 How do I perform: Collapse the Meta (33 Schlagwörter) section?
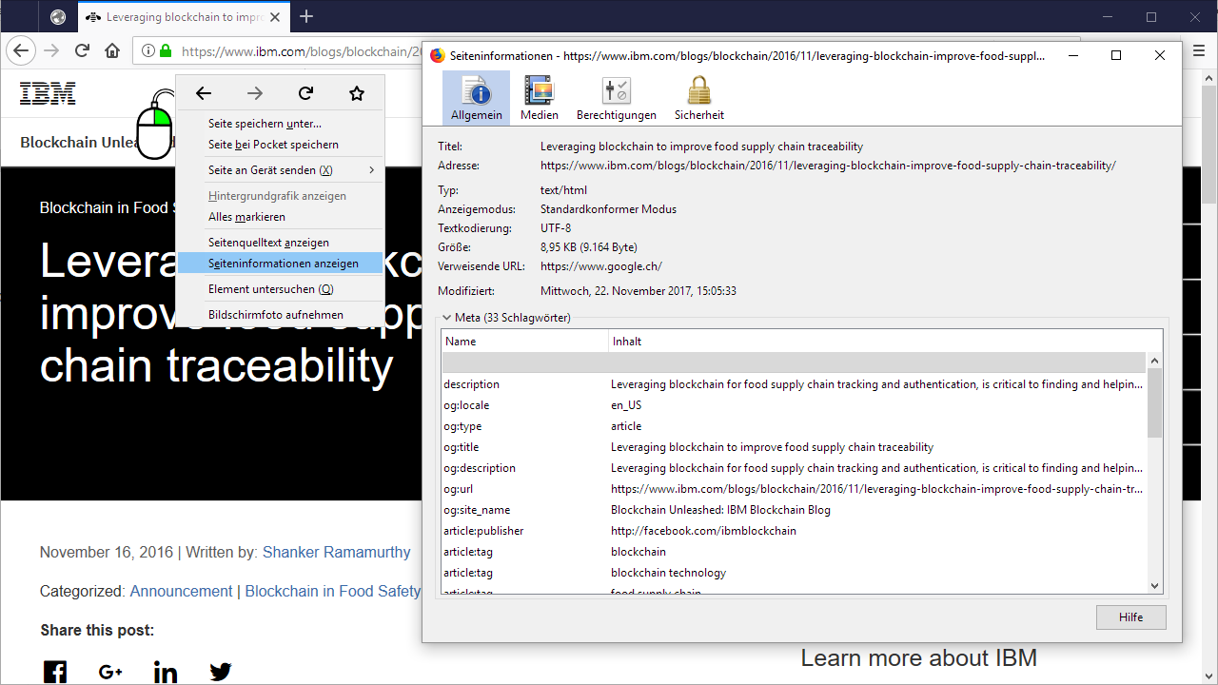click(446, 318)
